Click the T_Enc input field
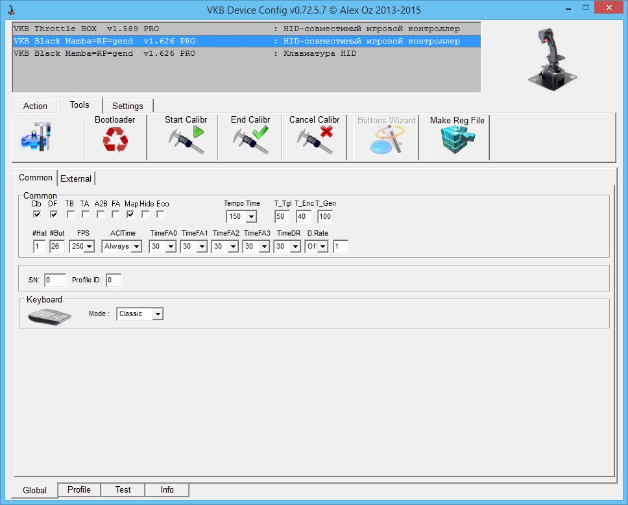 tap(304, 216)
